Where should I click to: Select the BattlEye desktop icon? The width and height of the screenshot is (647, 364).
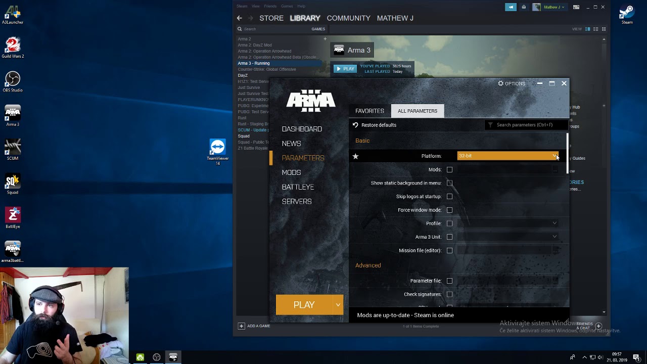pos(13,217)
